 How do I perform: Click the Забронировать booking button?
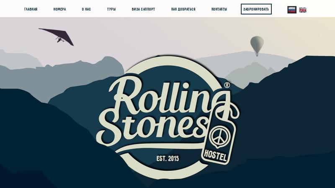[256, 9]
